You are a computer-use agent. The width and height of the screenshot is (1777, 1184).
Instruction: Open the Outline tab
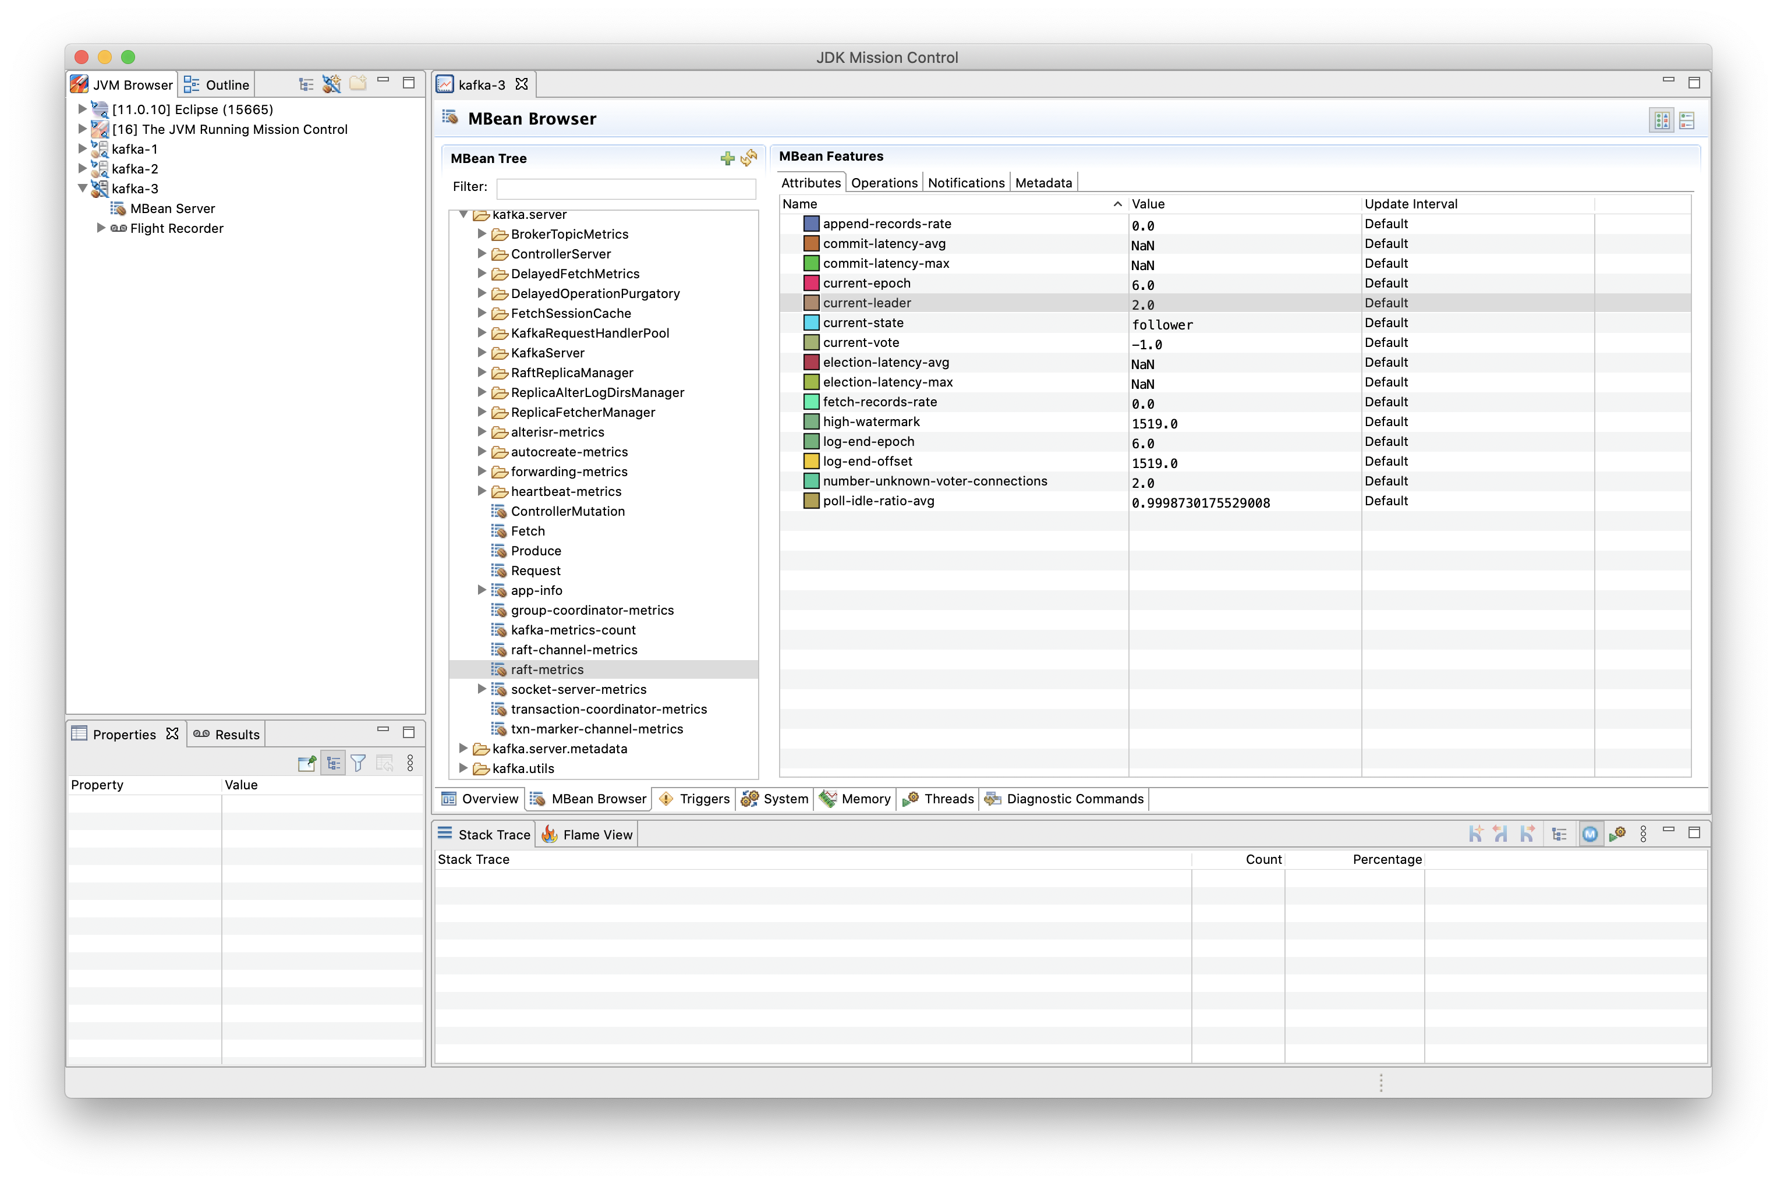[x=217, y=84]
